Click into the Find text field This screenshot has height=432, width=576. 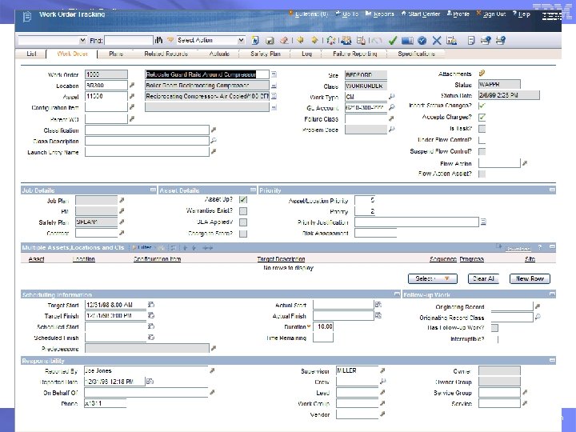pos(129,40)
